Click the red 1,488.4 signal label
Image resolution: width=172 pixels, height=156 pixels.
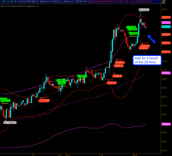[x=117, y=76]
